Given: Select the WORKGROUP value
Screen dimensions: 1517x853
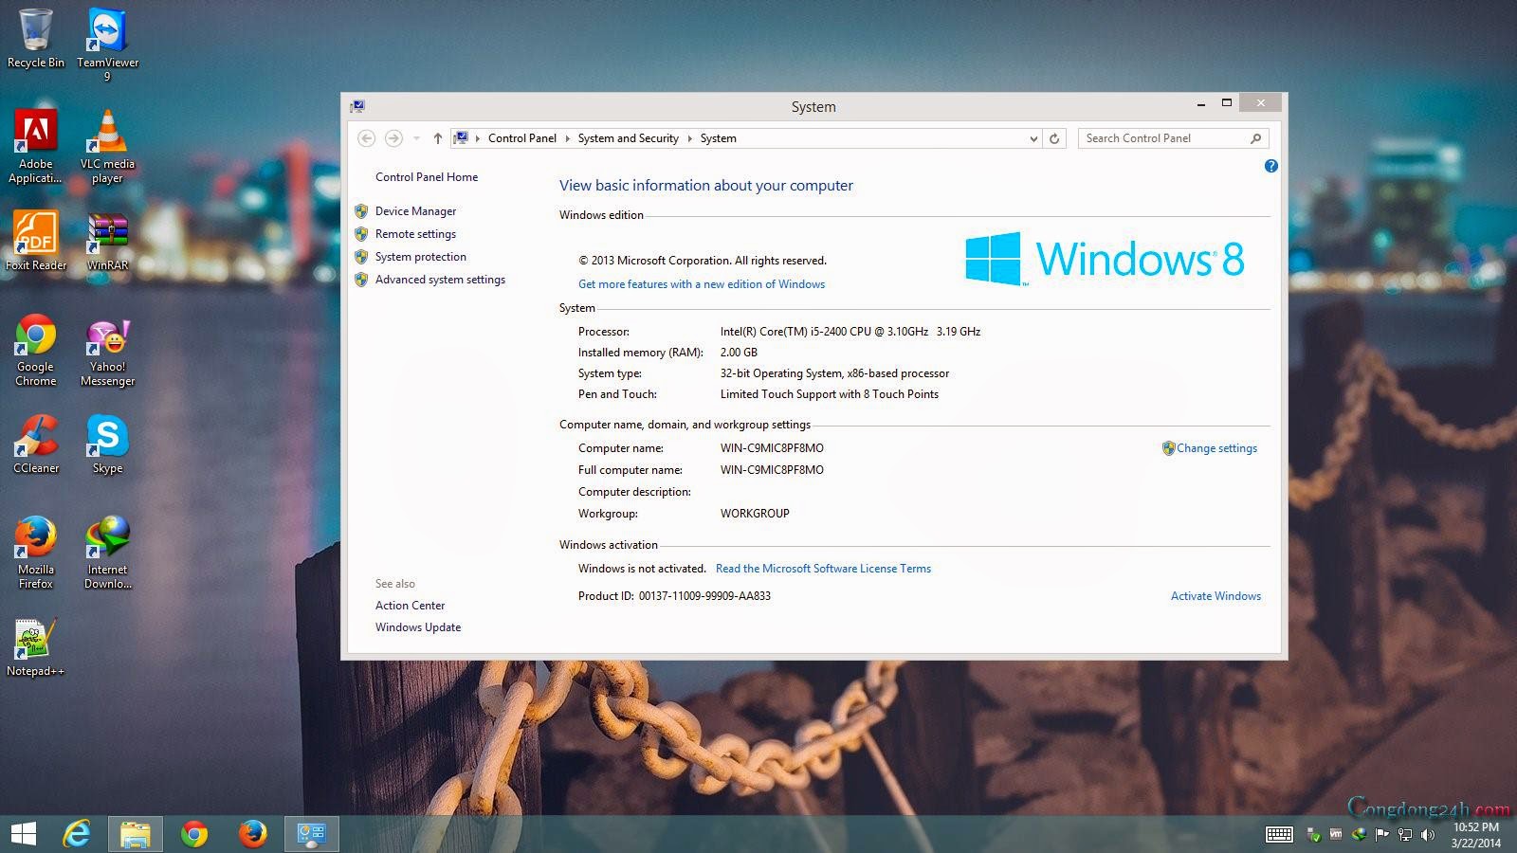Looking at the screenshot, I should 755,514.
